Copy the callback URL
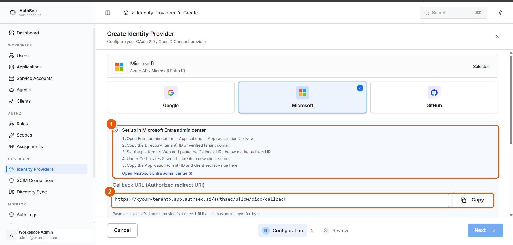Image resolution: width=513 pixels, height=245 pixels. [473, 200]
